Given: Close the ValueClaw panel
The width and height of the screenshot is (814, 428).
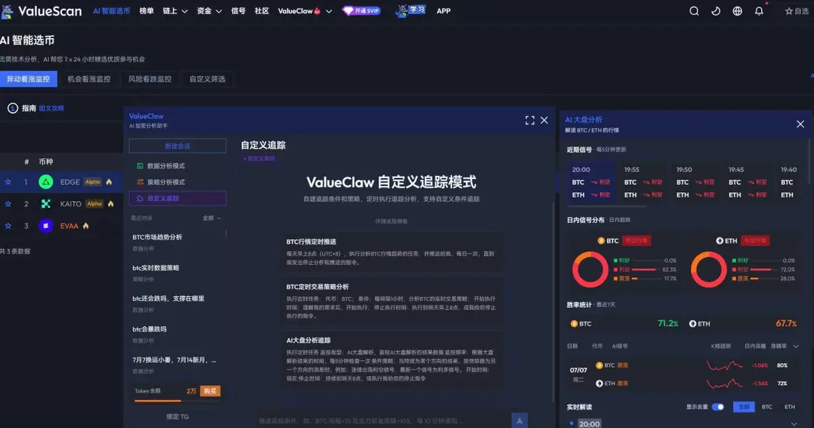Looking at the screenshot, I should point(544,120).
